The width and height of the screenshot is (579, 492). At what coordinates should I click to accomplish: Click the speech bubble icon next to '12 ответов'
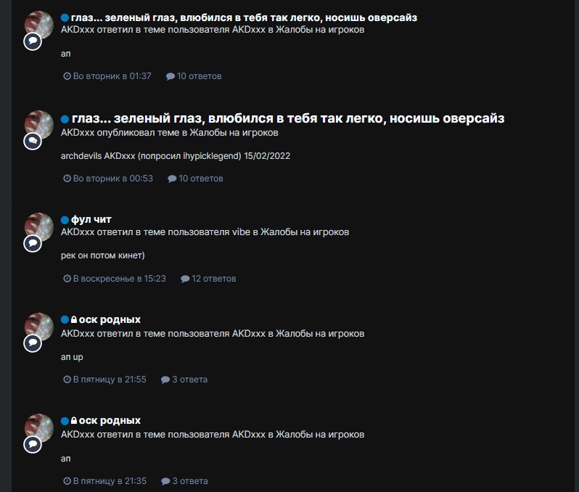185,279
